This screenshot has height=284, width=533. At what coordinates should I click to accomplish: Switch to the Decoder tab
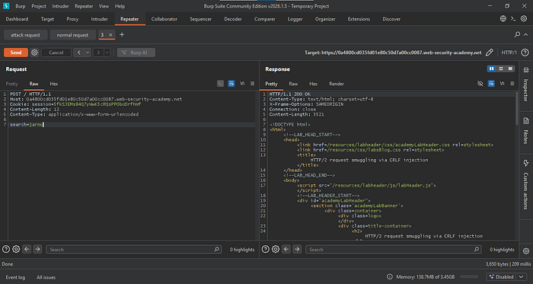pyautogui.click(x=233, y=19)
